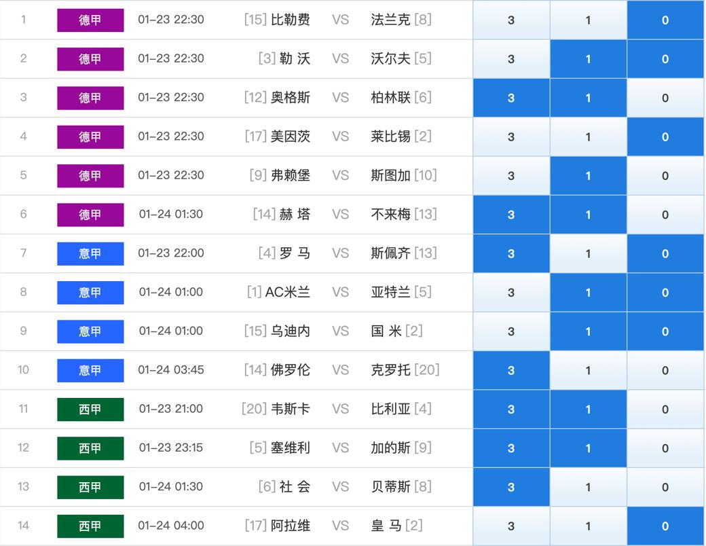Image resolution: width=706 pixels, height=546 pixels.
Task: Toggle result 1 for AC米兰 vs 亚特兰
Action: (588, 293)
